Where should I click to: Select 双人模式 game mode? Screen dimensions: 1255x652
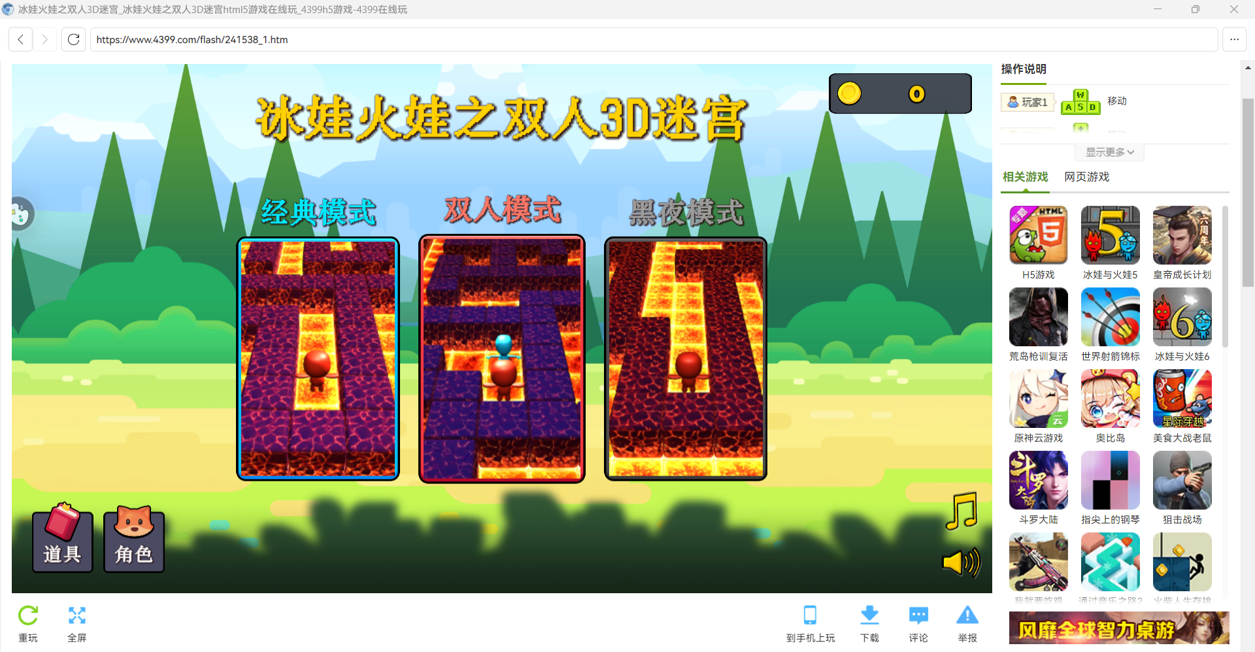pyautogui.click(x=501, y=358)
